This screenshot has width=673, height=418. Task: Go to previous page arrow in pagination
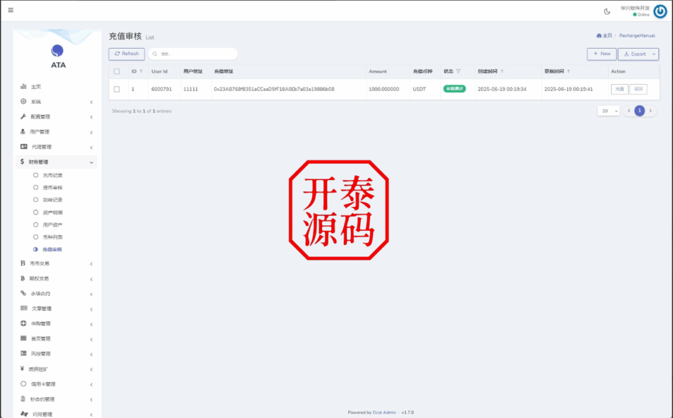click(x=629, y=110)
